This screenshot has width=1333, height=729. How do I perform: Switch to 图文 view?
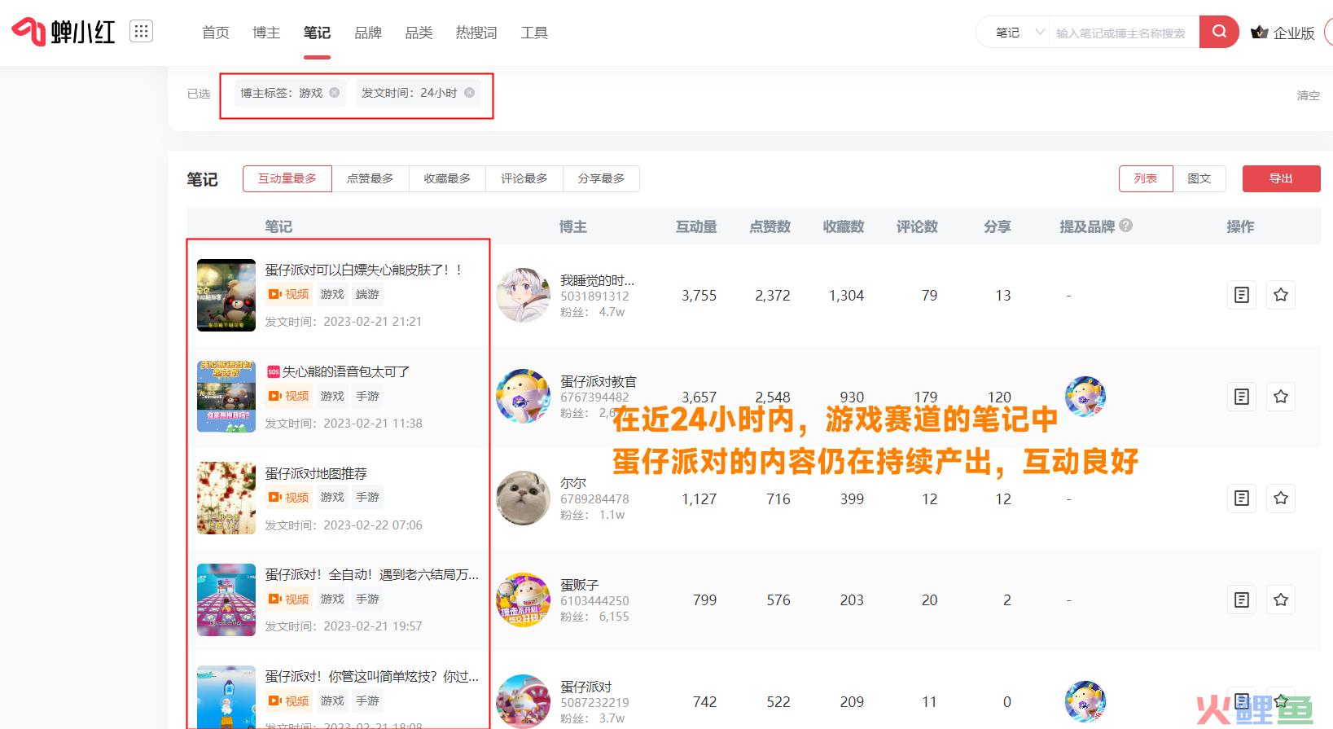pyautogui.click(x=1199, y=178)
